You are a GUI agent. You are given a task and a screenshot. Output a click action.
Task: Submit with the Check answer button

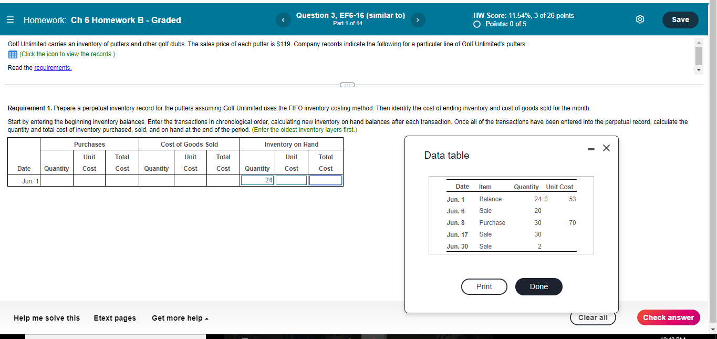pyautogui.click(x=668, y=317)
